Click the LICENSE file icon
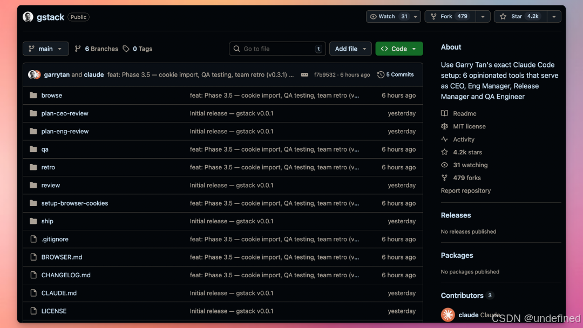This screenshot has width=583, height=328. (33, 311)
